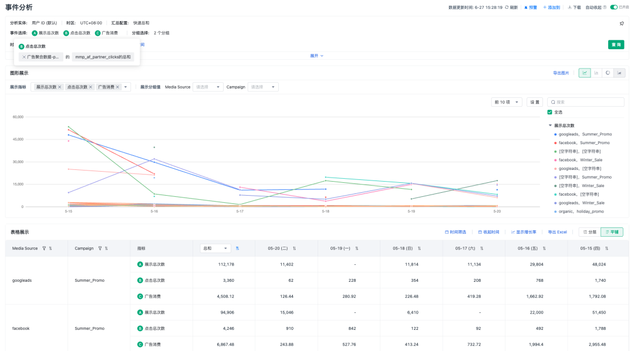This screenshot has width=634, height=351.
Task: Toggle facebook, Winter_Sale legend series
Action: [x=578, y=160]
